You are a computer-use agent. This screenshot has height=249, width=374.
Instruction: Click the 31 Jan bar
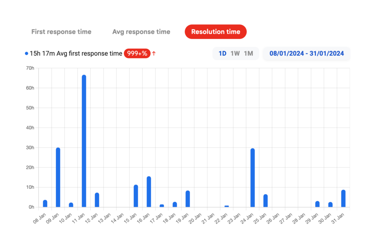click(x=343, y=198)
